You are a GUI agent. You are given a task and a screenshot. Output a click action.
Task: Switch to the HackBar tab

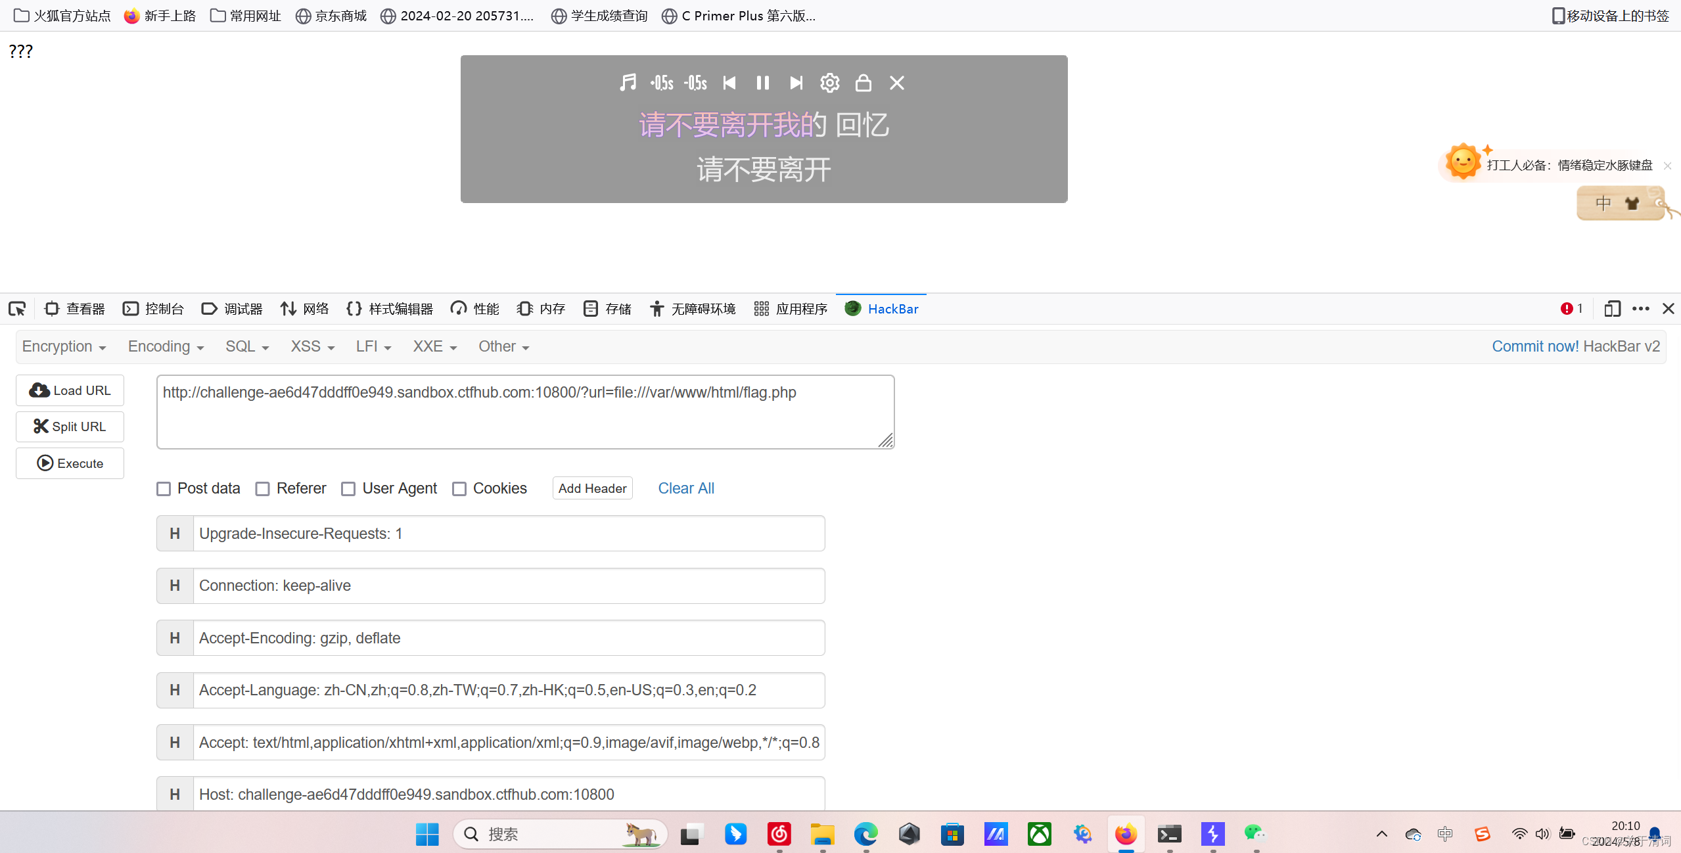881,308
